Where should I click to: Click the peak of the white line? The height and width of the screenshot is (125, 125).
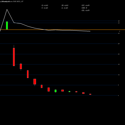7,9
